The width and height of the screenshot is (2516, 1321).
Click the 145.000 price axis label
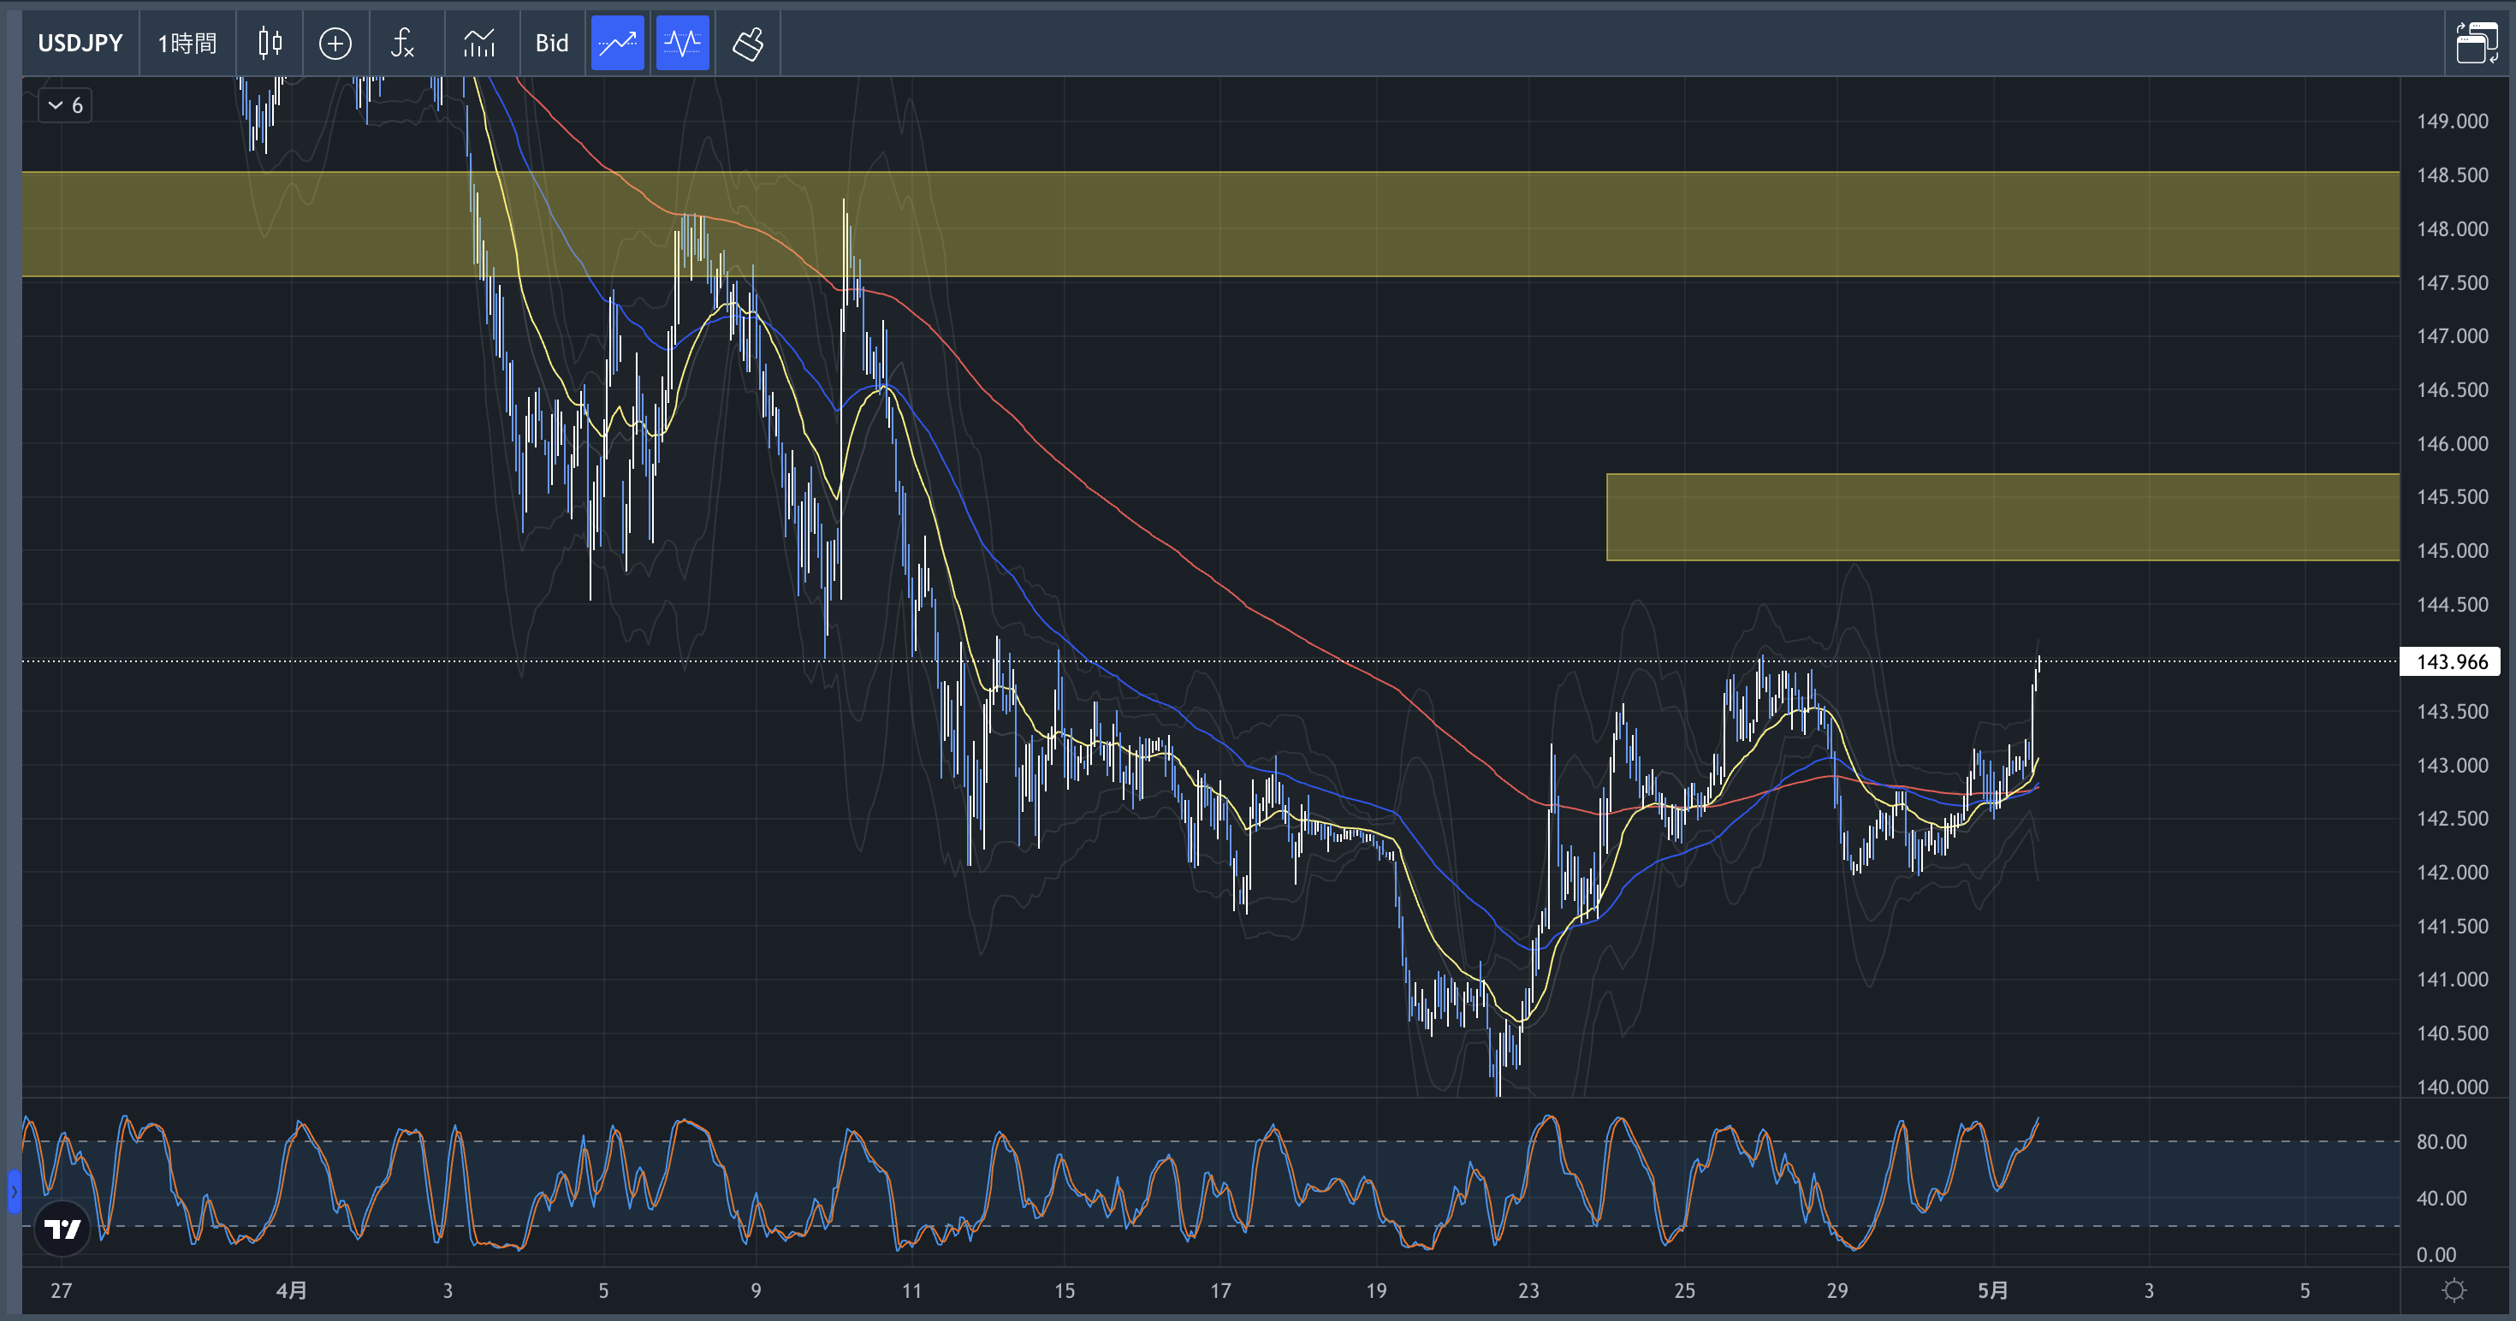2452,551
